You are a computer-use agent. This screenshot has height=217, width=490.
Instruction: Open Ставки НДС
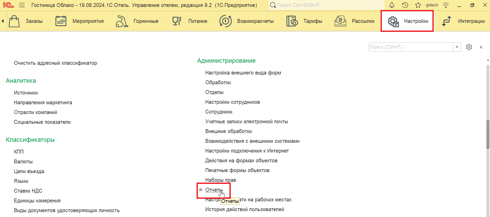28,191
